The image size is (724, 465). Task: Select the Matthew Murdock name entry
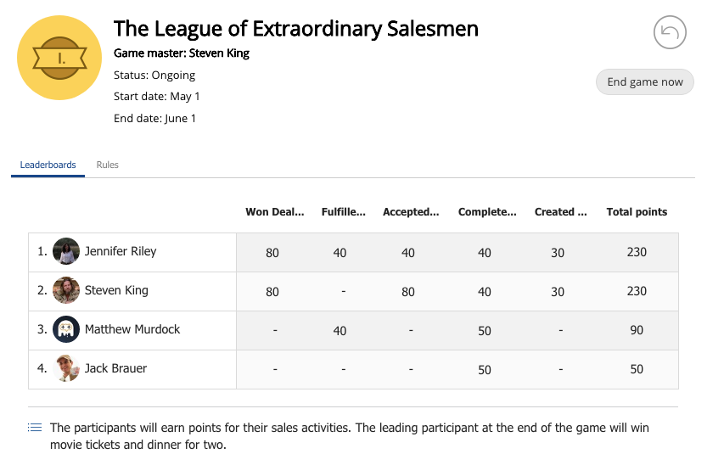[x=132, y=329]
